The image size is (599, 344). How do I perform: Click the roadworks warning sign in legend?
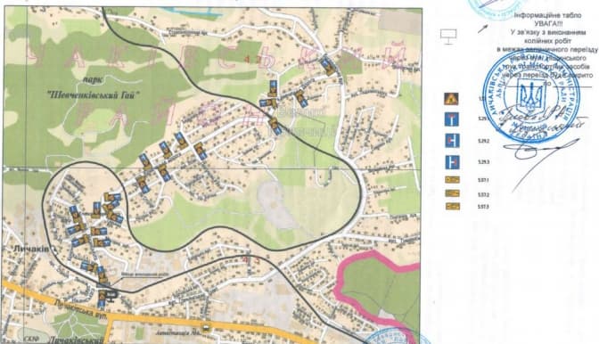[451, 99]
